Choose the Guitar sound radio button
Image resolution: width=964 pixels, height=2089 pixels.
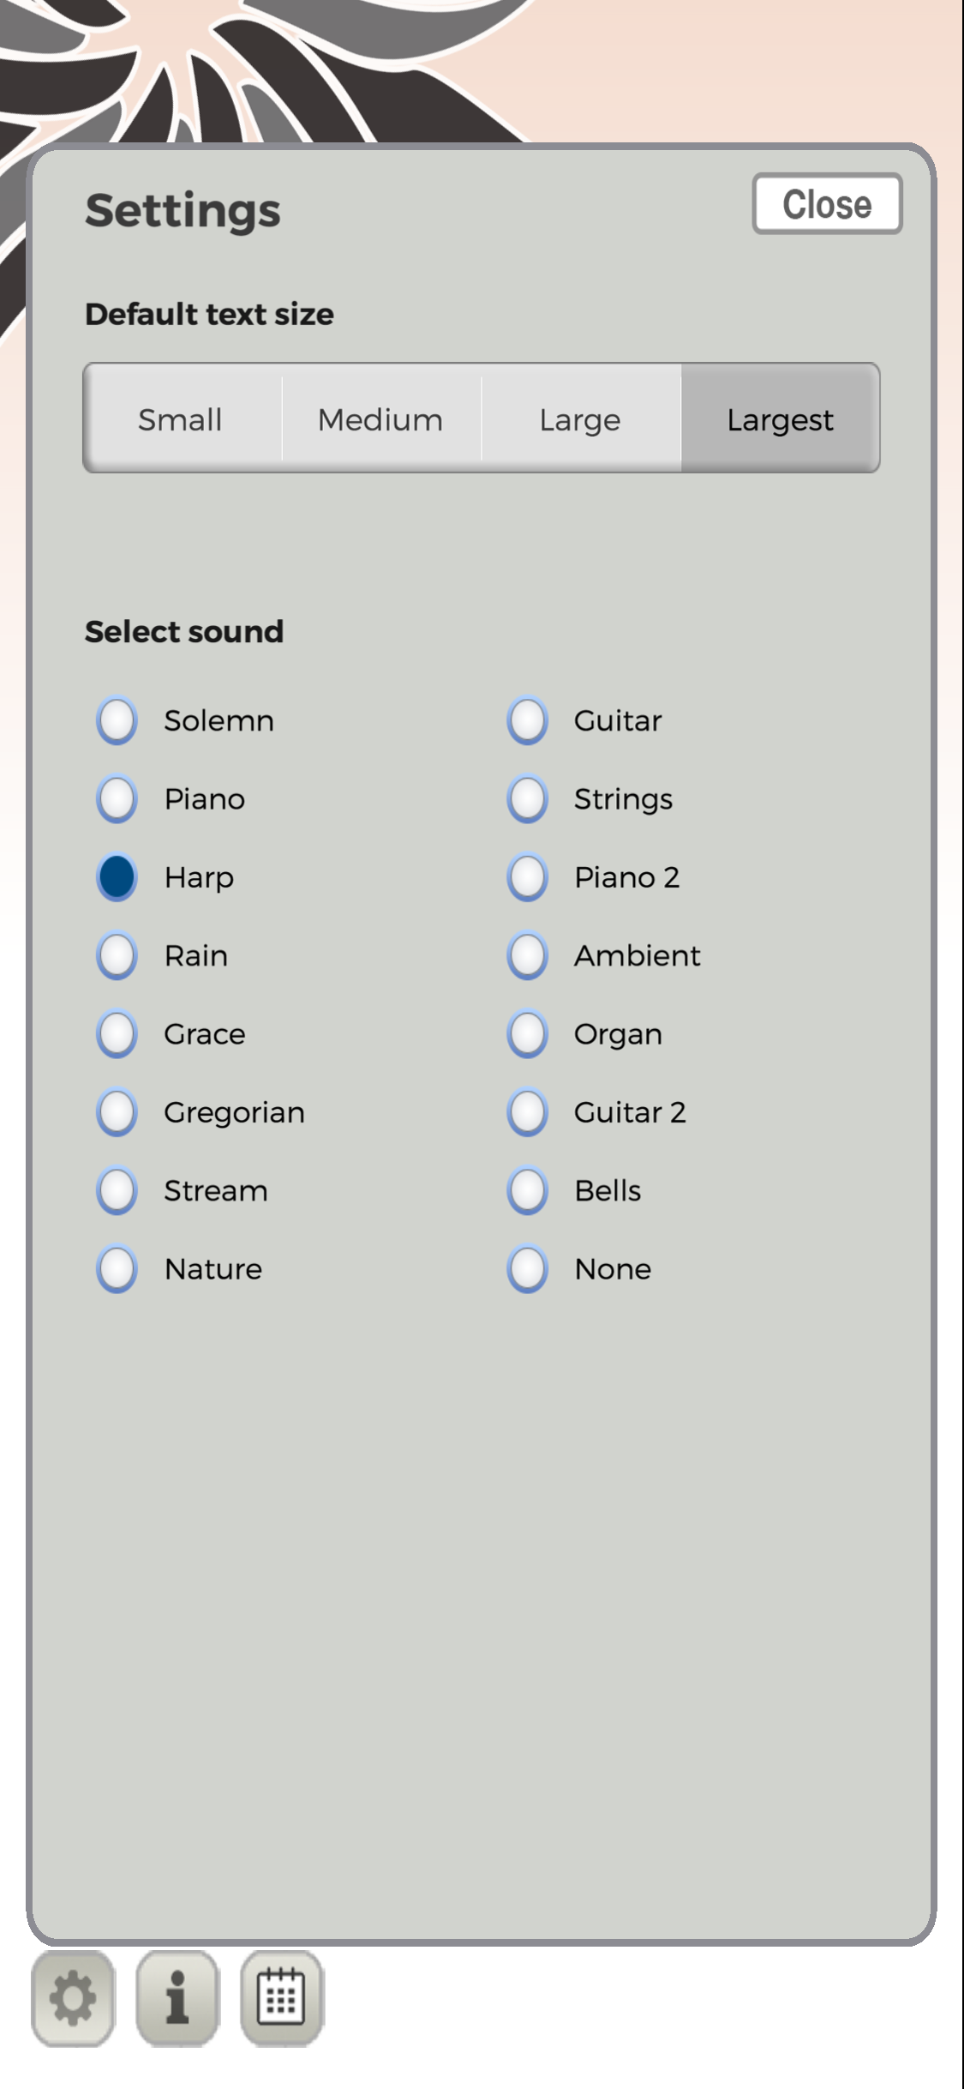coord(527,720)
